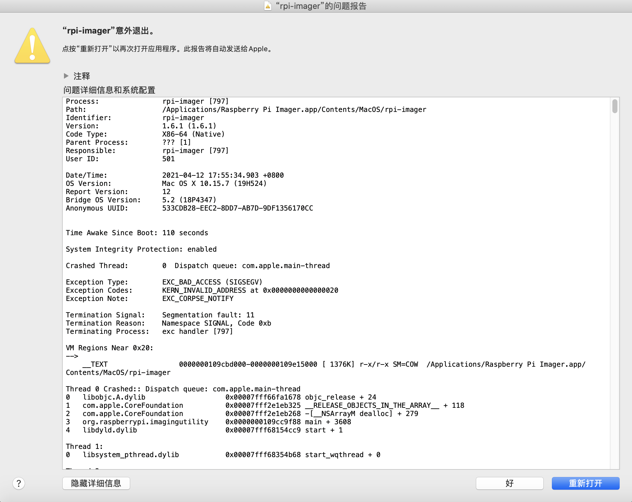Click User ID value 501
This screenshot has height=502, width=632.
(x=168, y=159)
